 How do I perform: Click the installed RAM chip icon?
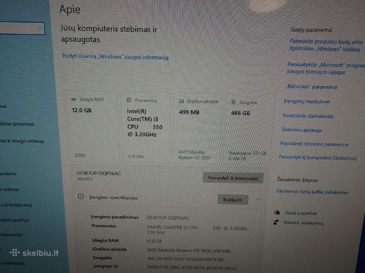[x=73, y=99]
